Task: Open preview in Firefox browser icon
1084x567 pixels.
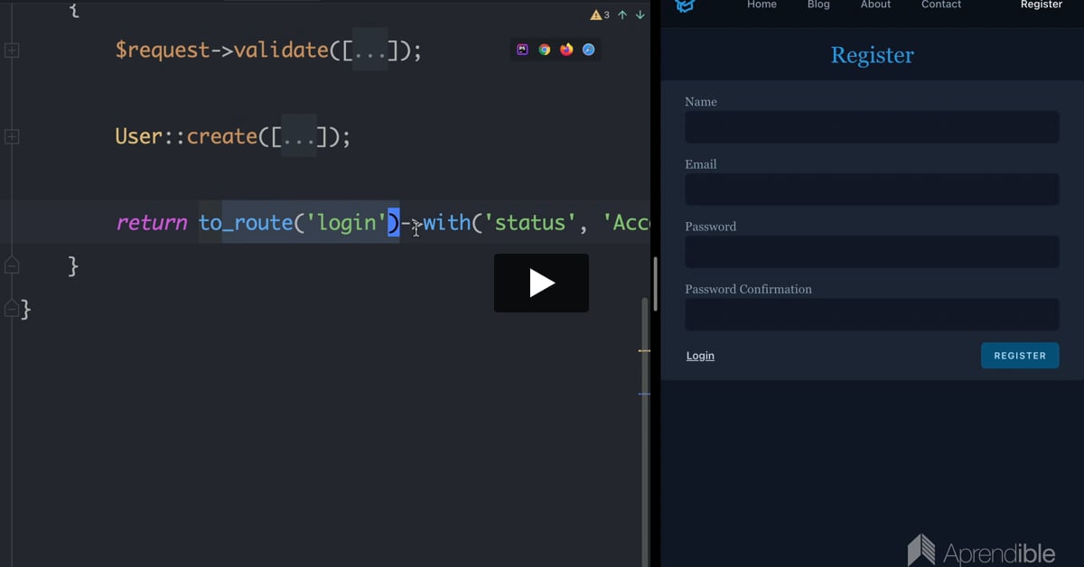Action: pos(566,50)
